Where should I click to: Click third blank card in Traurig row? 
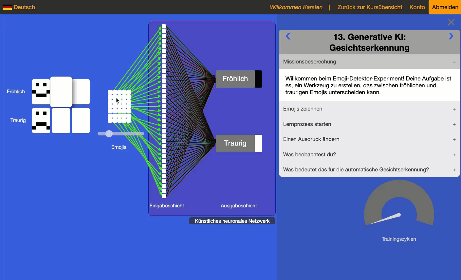click(x=81, y=120)
